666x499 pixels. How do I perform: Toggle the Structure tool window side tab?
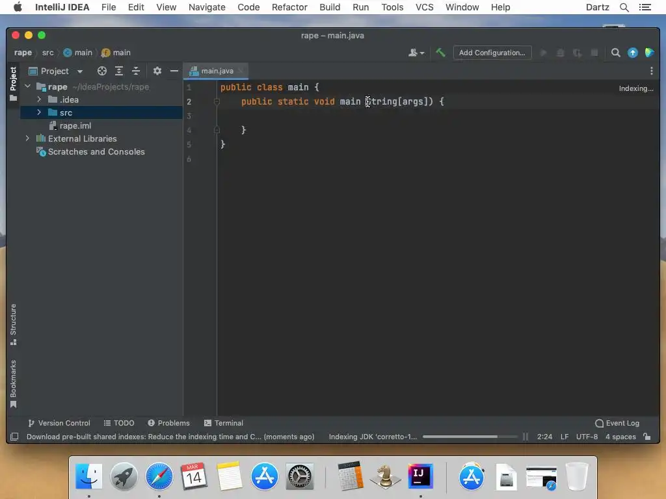point(13,325)
